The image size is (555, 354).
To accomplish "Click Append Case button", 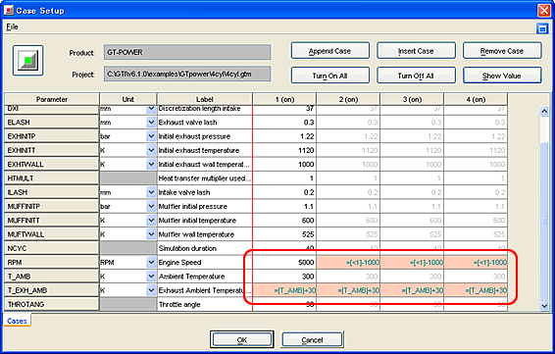I will coord(329,51).
